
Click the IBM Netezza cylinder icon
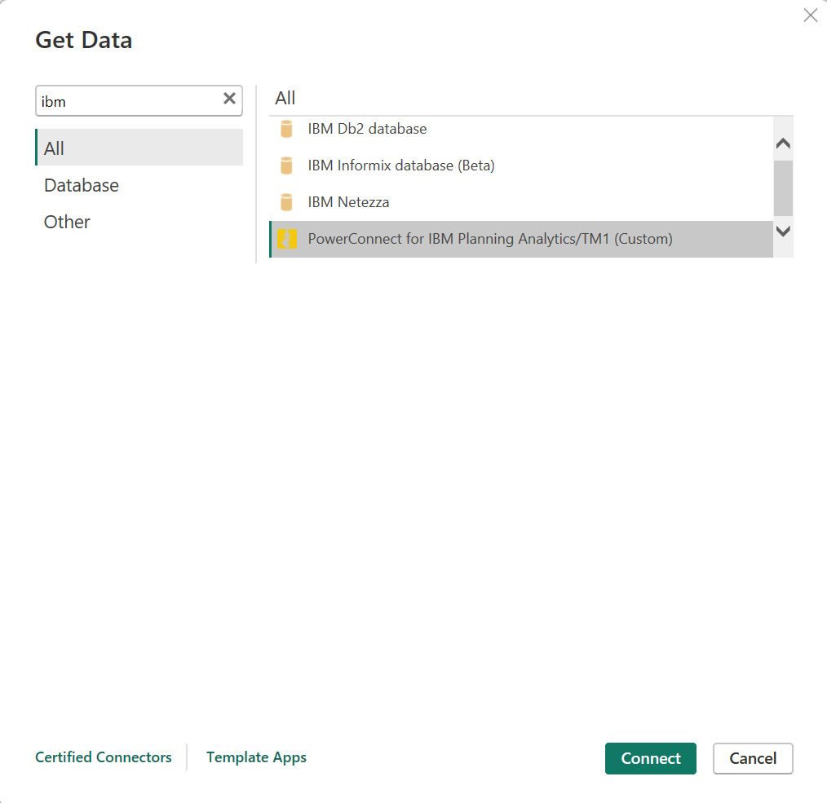(286, 202)
